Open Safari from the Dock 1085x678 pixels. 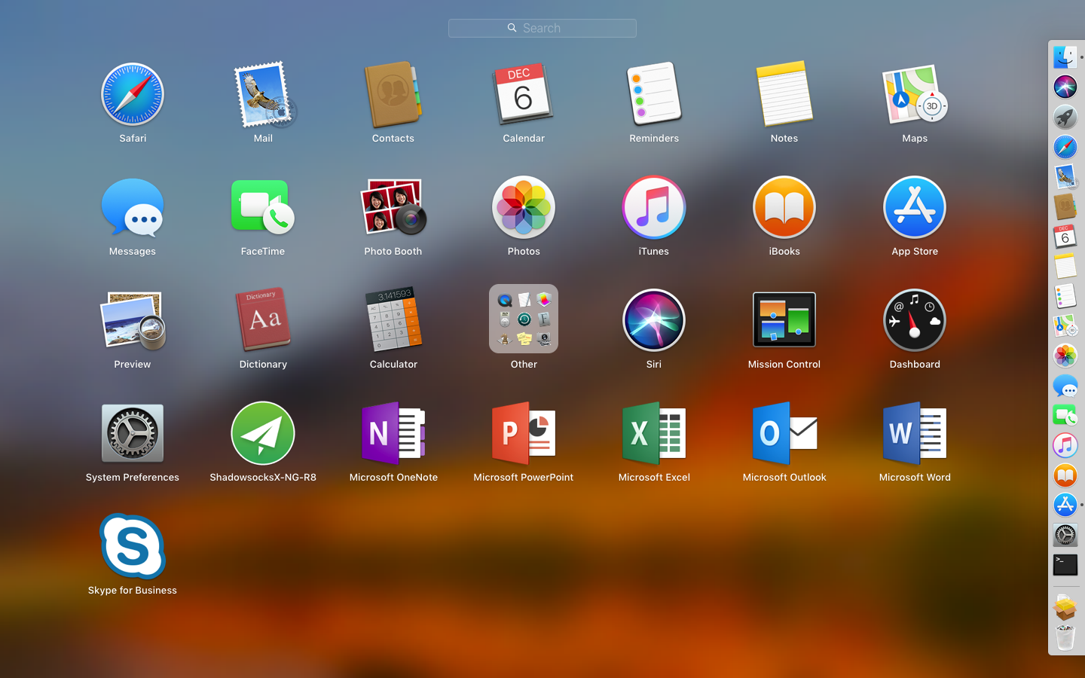[x=1065, y=147]
